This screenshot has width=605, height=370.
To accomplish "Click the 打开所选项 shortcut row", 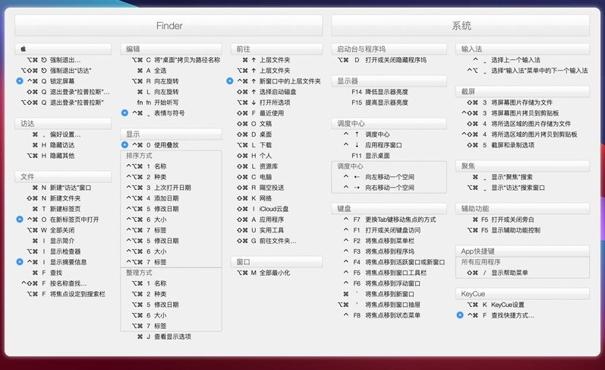I will point(263,103).
